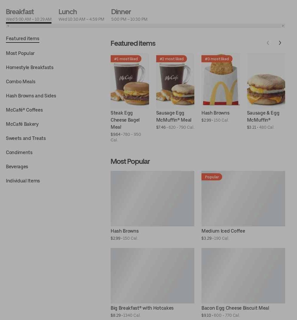Click the previous arrow in Featured items carousel
This screenshot has width=297, height=320.
pyautogui.click(x=268, y=43)
